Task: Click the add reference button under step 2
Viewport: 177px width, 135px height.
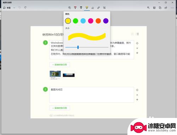Action: pos(59,108)
